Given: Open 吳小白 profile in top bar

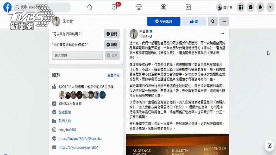Looking at the screenshot, I should point(224,7).
